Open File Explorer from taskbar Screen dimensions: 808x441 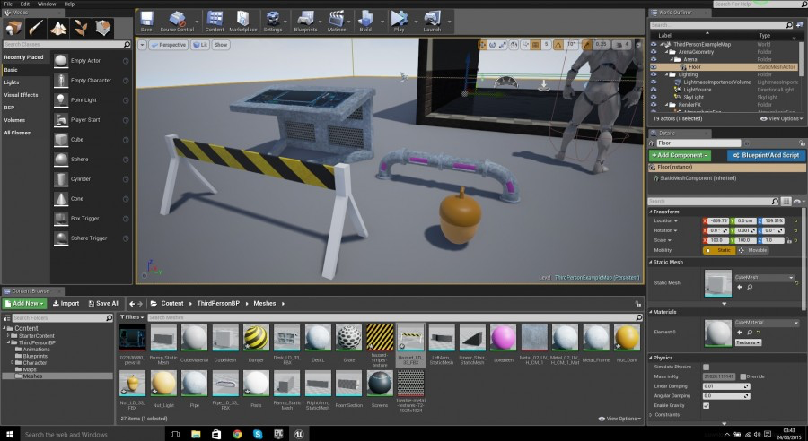point(196,434)
